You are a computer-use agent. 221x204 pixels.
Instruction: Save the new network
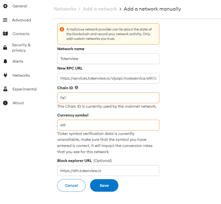coord(104,186)
